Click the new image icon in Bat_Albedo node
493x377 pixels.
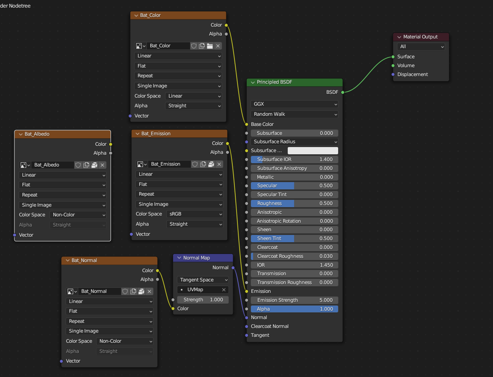(86, 165)
